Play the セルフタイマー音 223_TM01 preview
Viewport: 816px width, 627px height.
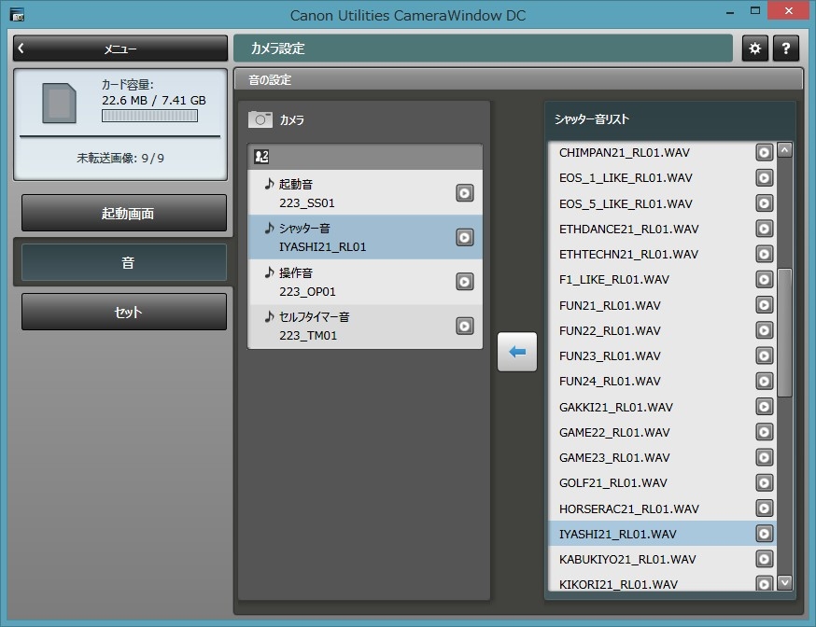click(x=465, y=326)
